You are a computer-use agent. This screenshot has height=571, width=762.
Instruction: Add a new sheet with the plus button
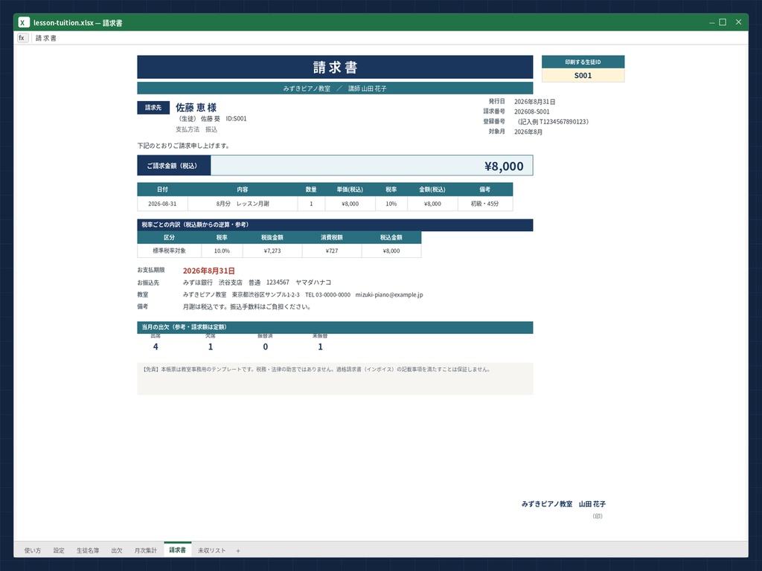238,551
